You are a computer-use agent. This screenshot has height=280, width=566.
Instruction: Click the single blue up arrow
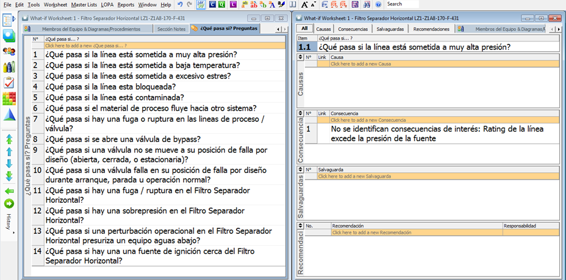click(9, 152)
